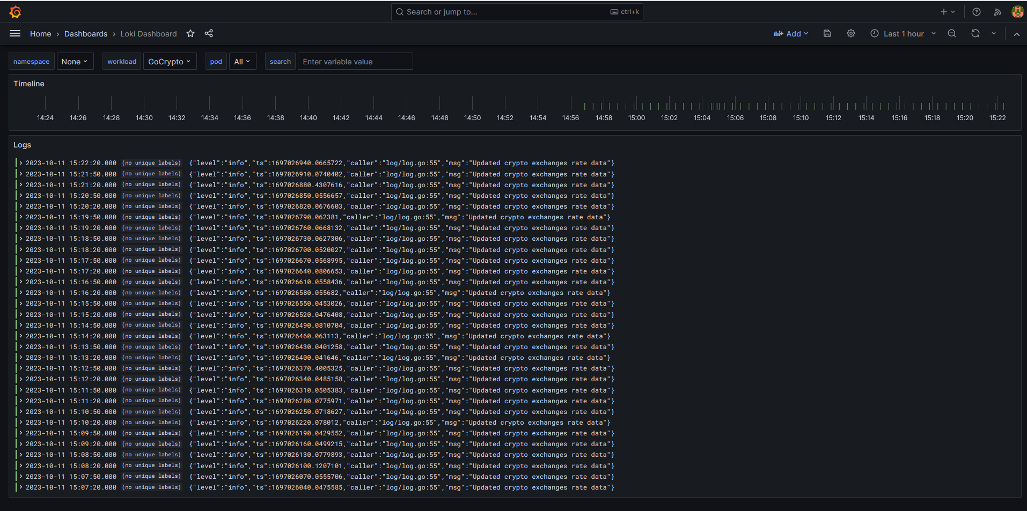Open the news feed RSS icon

997,12
